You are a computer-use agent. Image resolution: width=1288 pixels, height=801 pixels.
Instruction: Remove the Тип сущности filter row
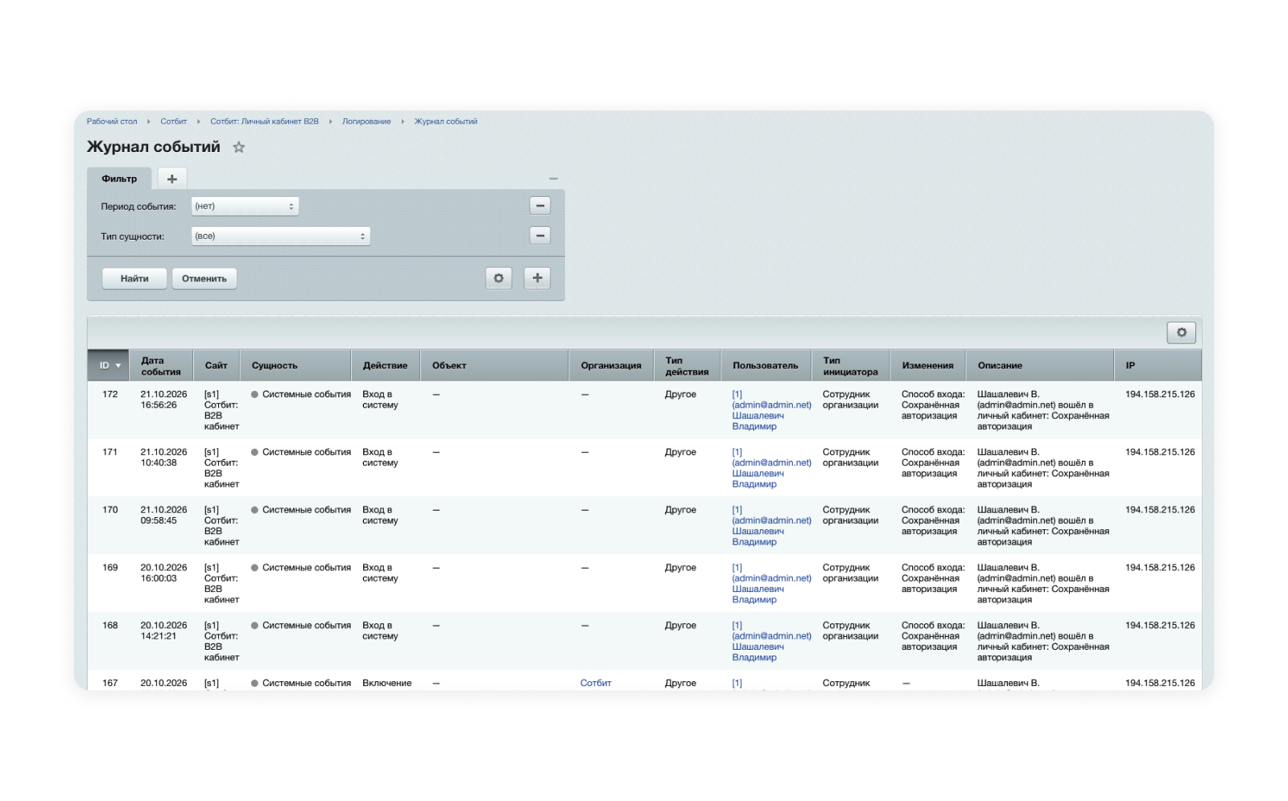tap(540, 236)
